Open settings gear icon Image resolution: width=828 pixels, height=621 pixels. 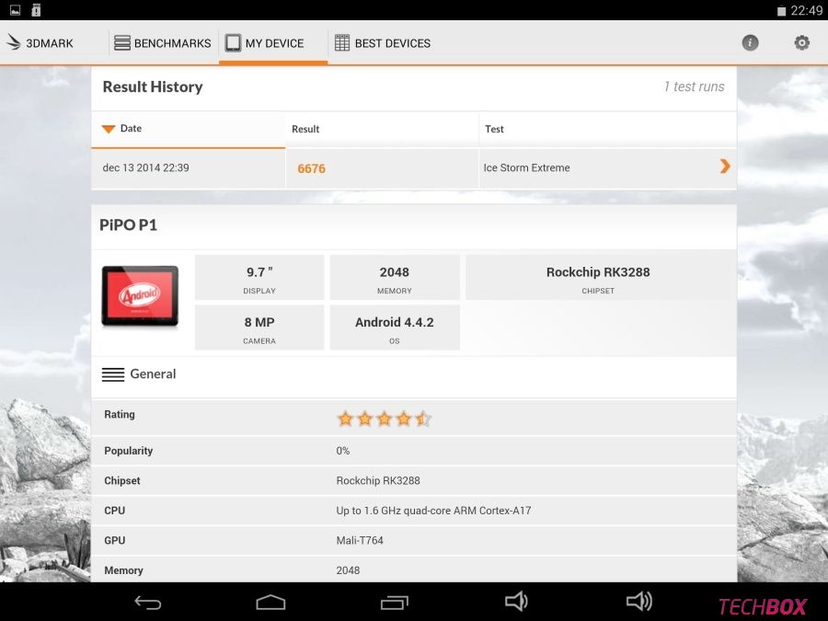click(801, 42)
